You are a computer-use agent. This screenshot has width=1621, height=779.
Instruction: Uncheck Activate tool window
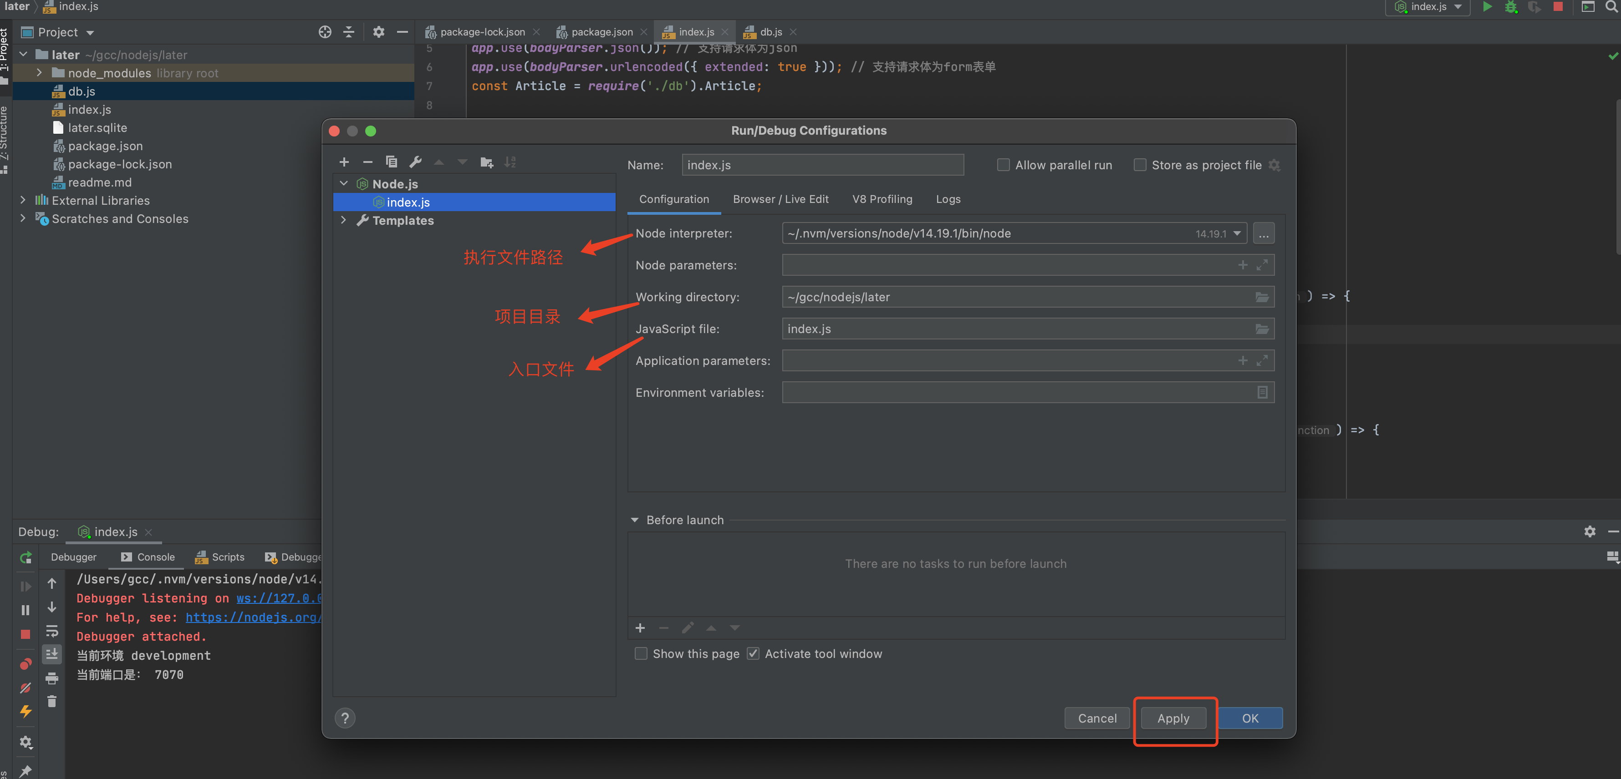point(753,654)
